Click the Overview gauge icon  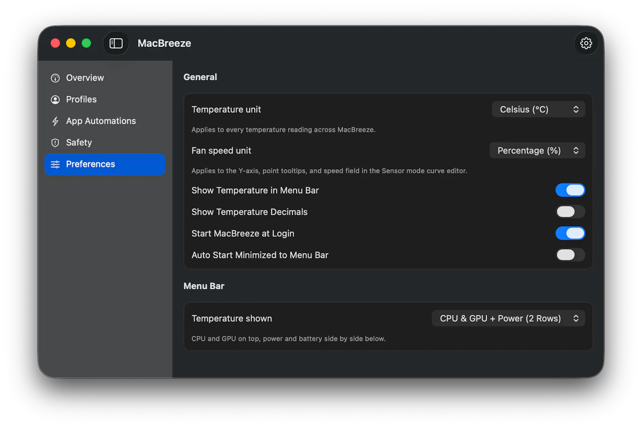(x=55, y=78)
